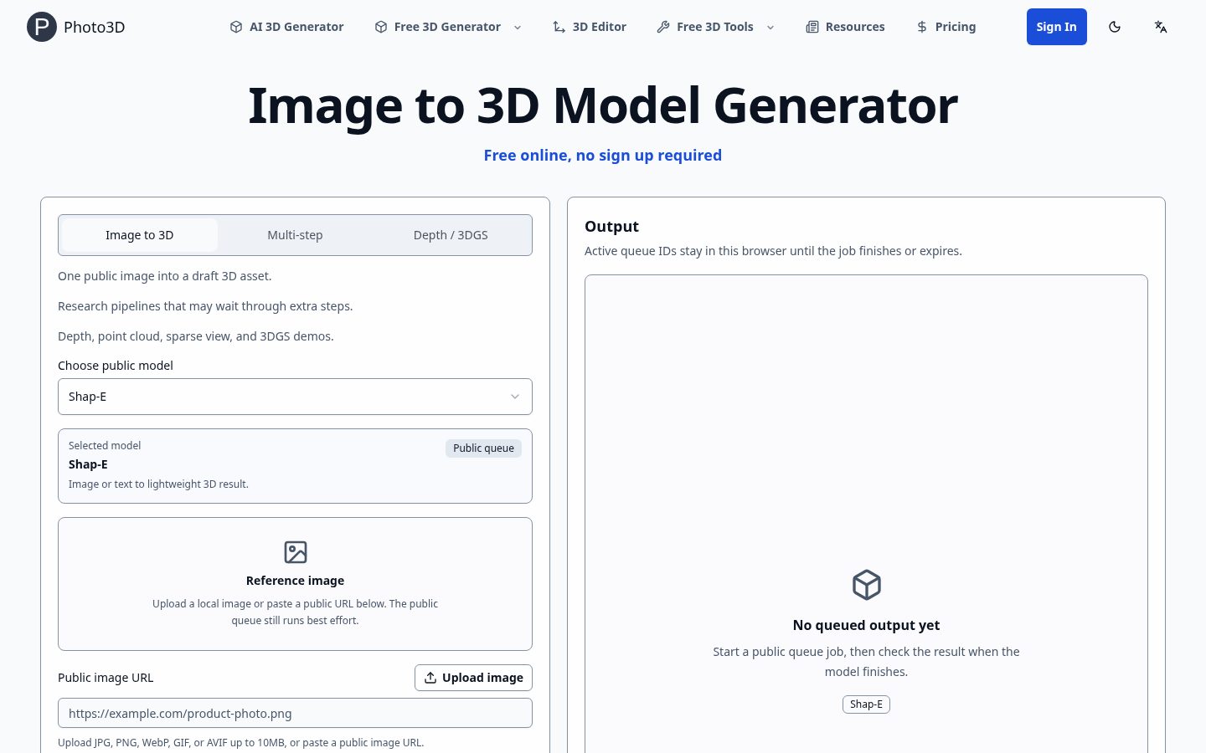Expand the Free 3D Generator menu chevron
1206x753 pixels.
(518, 28)
